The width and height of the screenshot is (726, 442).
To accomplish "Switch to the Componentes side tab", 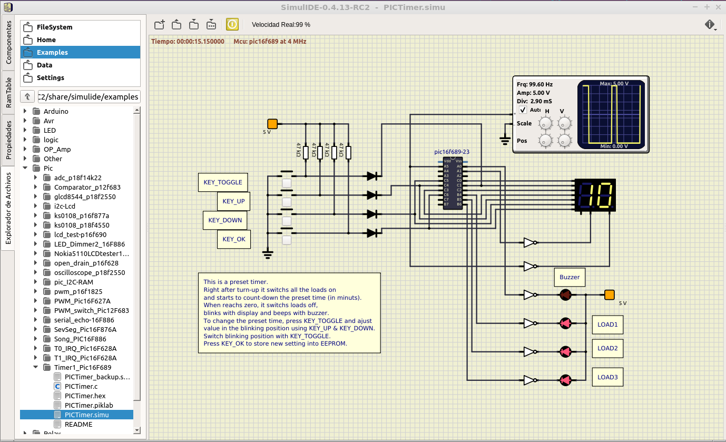I will point(8,43).
